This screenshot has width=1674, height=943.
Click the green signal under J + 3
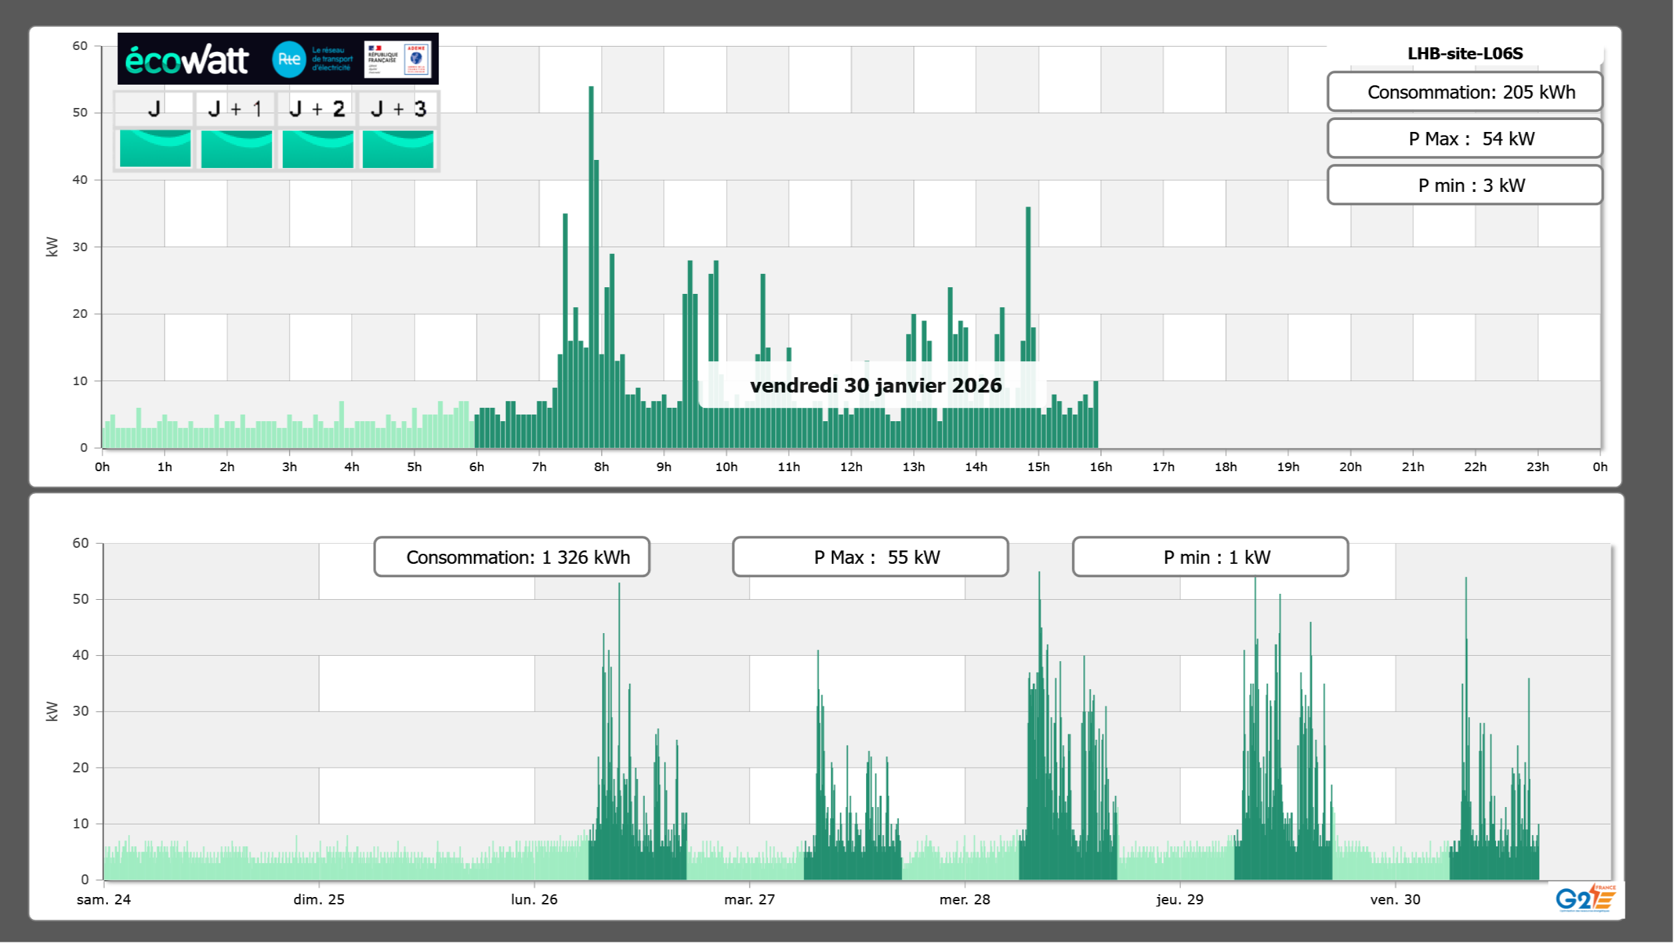click(398, 148)
